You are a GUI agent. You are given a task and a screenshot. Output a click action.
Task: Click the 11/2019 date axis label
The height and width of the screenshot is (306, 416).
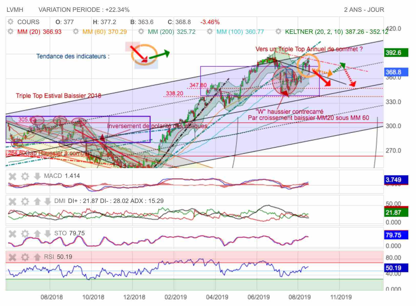(341, 297)
